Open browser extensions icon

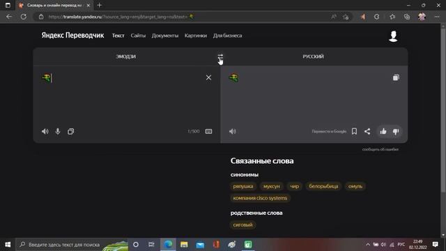pyautogui.click(x=376, y=17)
